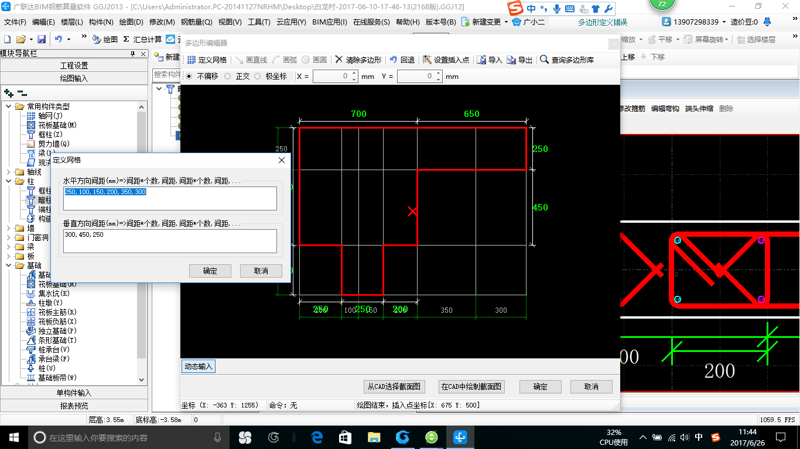Click 设置插入点 set insertion point tool
The width and height of the screenshot is (800, 449).
(446, 60)
